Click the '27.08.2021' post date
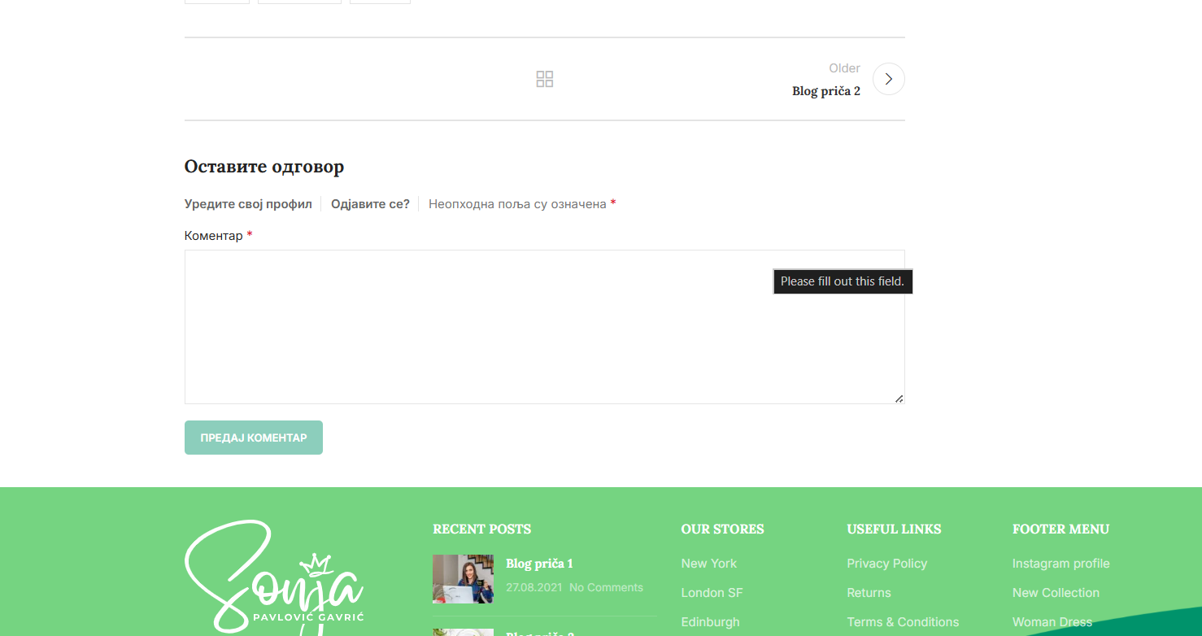 coord(533,587)
